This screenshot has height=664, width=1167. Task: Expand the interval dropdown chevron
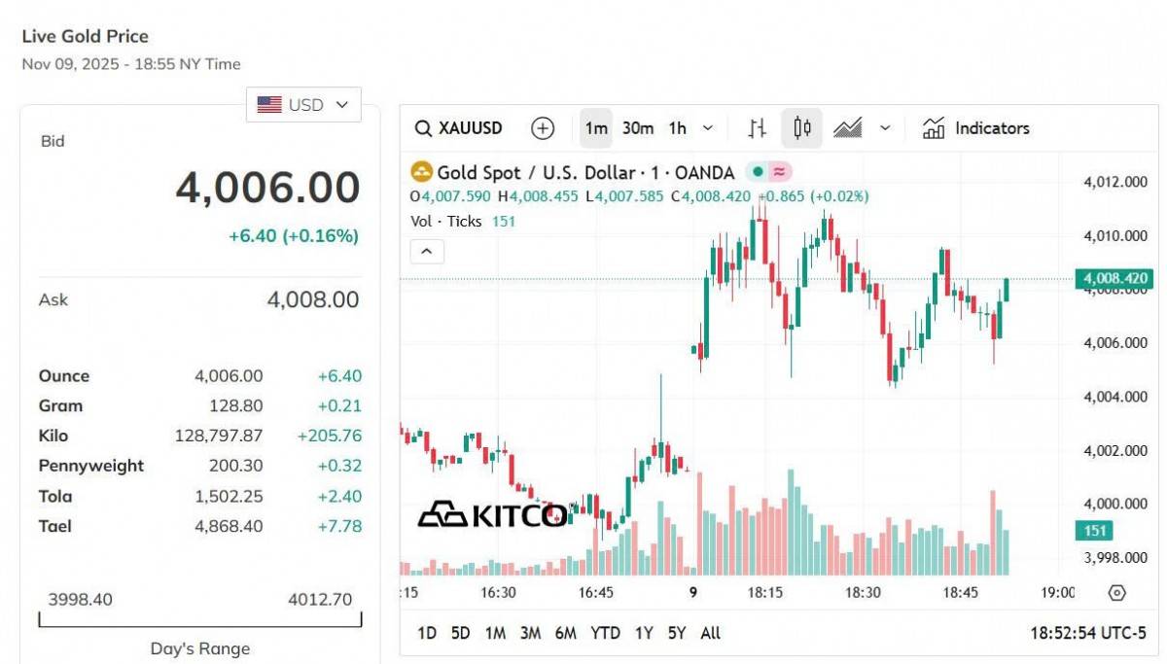[x=707, y=127]
